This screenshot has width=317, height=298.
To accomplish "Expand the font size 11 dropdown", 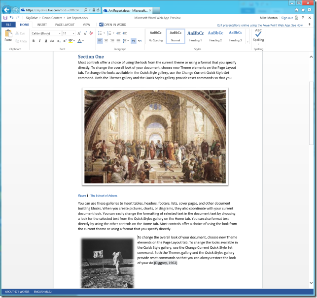I will [x=73, y=33].
